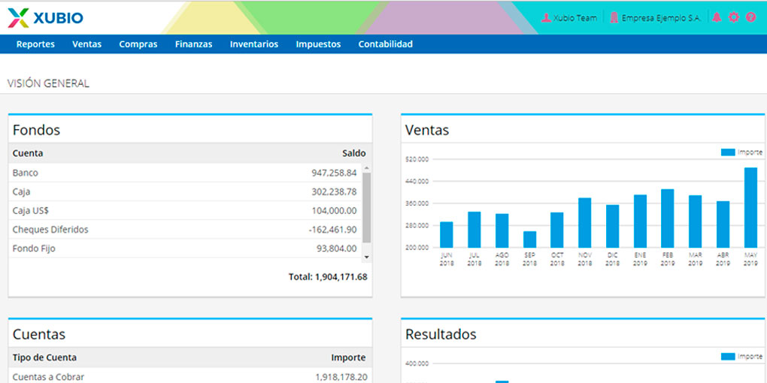Open the notifications bell
This screenshot has width=767, height=383.
[x=717, y=17]
